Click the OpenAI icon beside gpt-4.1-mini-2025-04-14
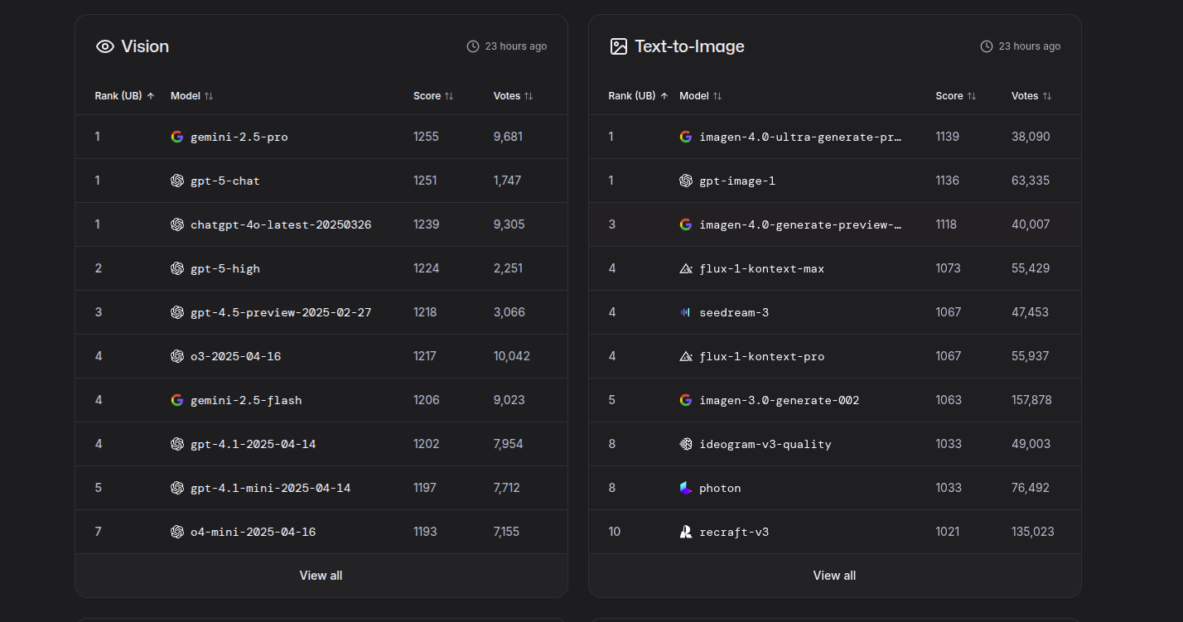1183x622 pixels. [177, 488]
